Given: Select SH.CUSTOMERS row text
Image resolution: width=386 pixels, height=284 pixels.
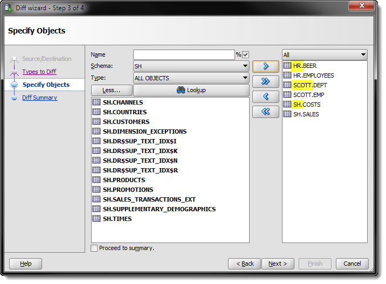Looking at the screenshot, I should (x=126, y=122).
